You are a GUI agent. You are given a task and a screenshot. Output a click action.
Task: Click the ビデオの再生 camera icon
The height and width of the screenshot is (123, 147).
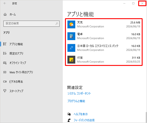click(5, 82)
